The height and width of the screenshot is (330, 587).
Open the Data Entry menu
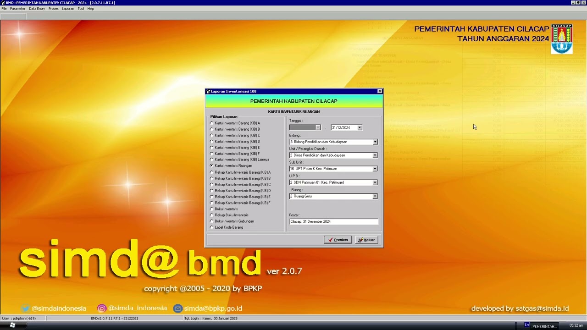[37, 9]
